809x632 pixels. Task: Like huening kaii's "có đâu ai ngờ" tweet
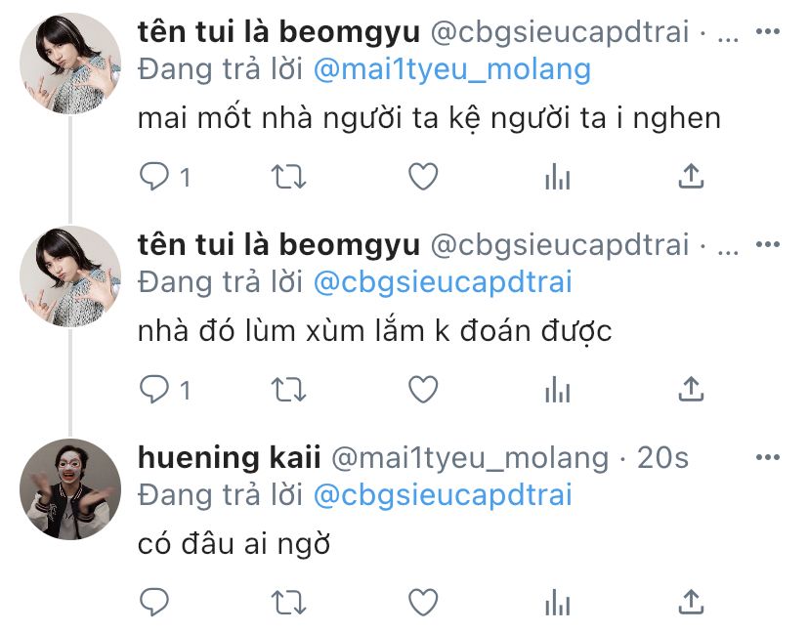point(423,602)
